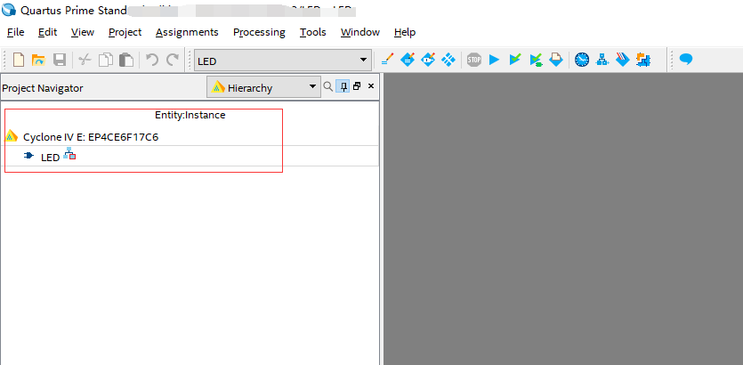This screenshot has height=365, width=743.
Task: Redo with the curved arrow icon
Action: point(173,60)
